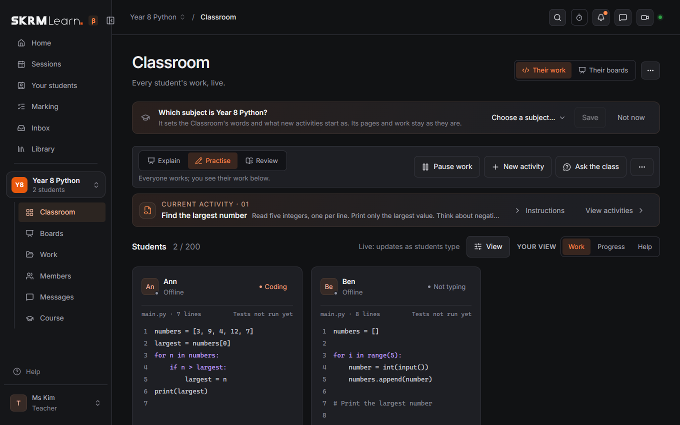Open Year 8 Python breadcrumb dropdown
Image resolution: width=680 pixels, height=425 pixels.
tap(157, 17)
